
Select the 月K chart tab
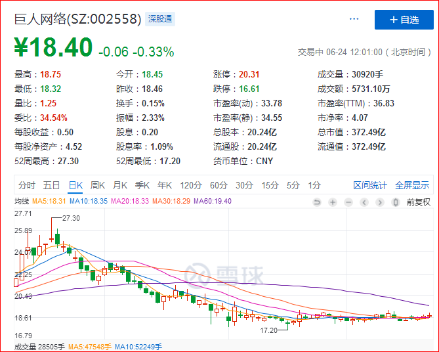pyautogui.click(x=120, y=185)
